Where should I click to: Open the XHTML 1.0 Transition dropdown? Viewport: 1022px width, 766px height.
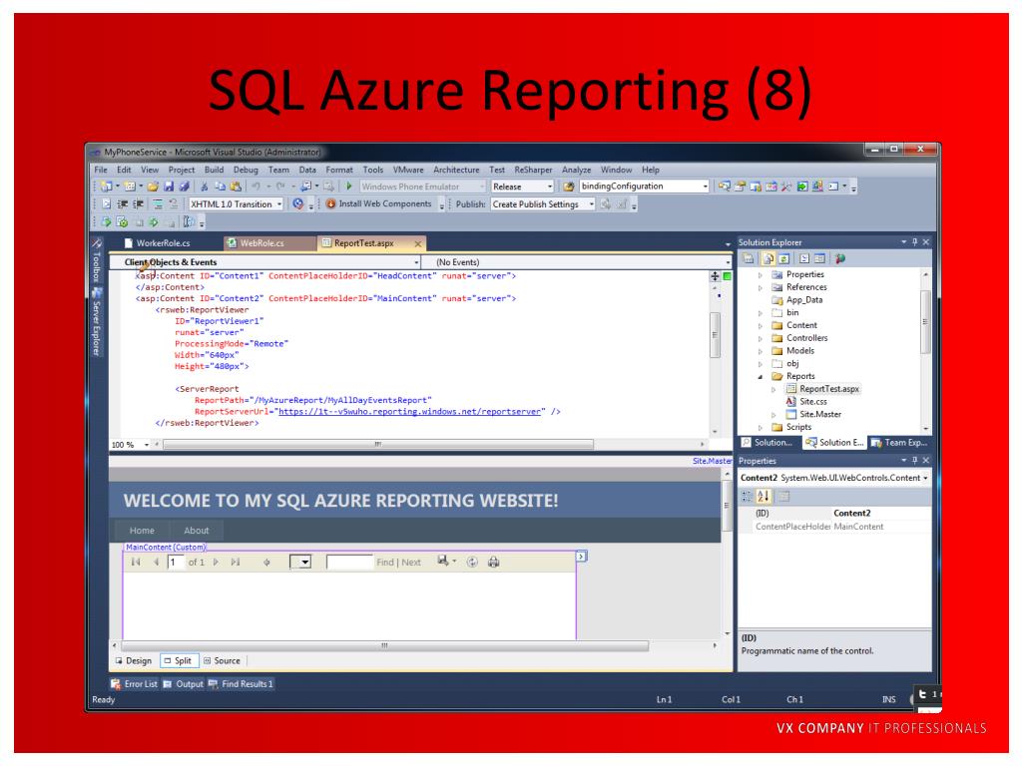[279, 204]
